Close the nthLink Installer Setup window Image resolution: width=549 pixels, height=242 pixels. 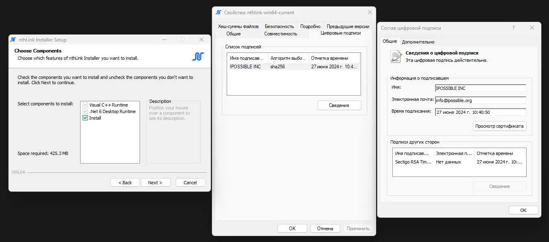[x=201, y=40]
